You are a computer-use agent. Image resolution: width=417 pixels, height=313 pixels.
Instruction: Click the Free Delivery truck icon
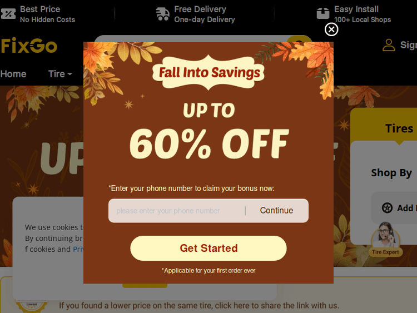point(162,14)
